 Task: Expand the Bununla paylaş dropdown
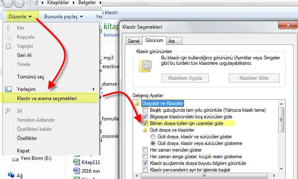click(63, 17)
